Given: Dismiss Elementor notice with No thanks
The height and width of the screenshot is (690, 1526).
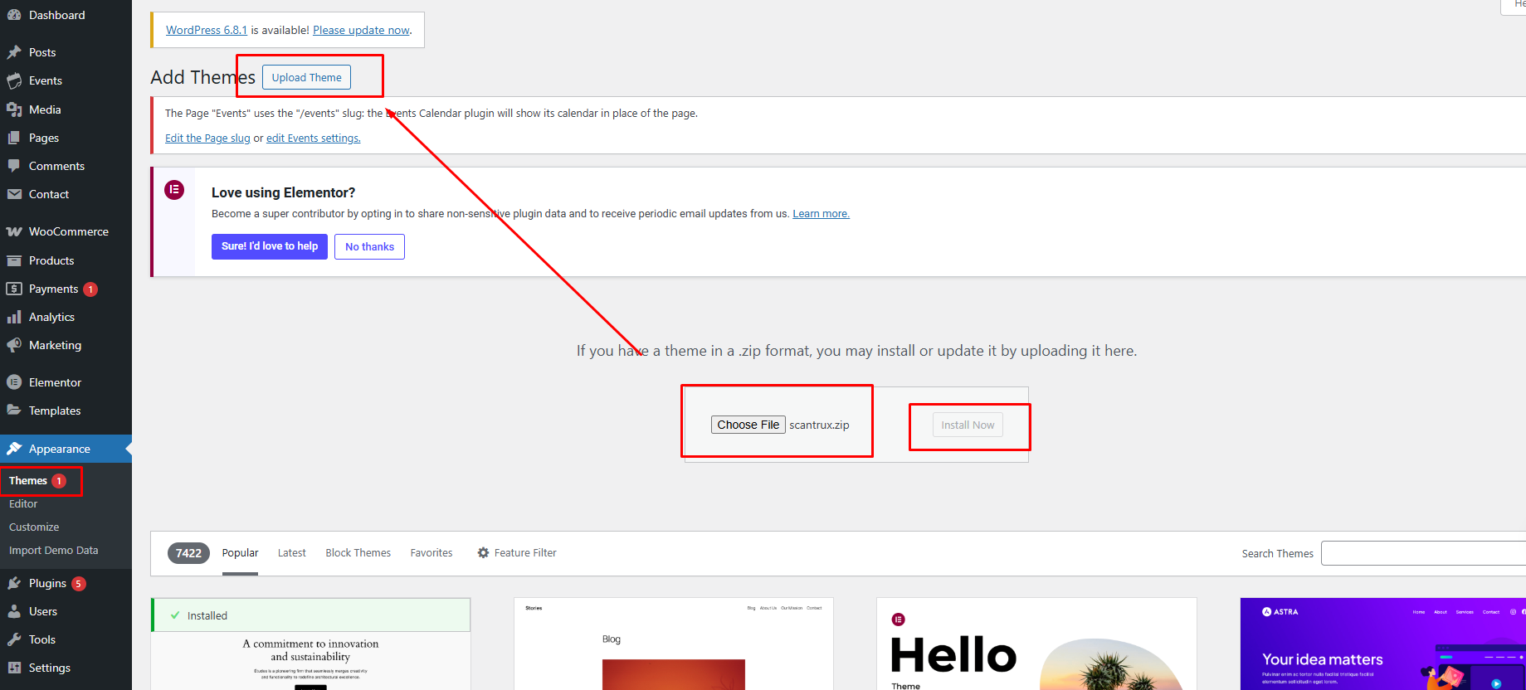Looking at the screenshot, I should click(x=369, y=246).
